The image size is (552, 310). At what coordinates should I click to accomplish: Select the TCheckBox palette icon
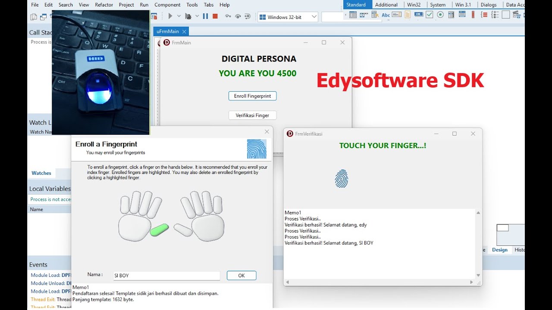(430, 15)
